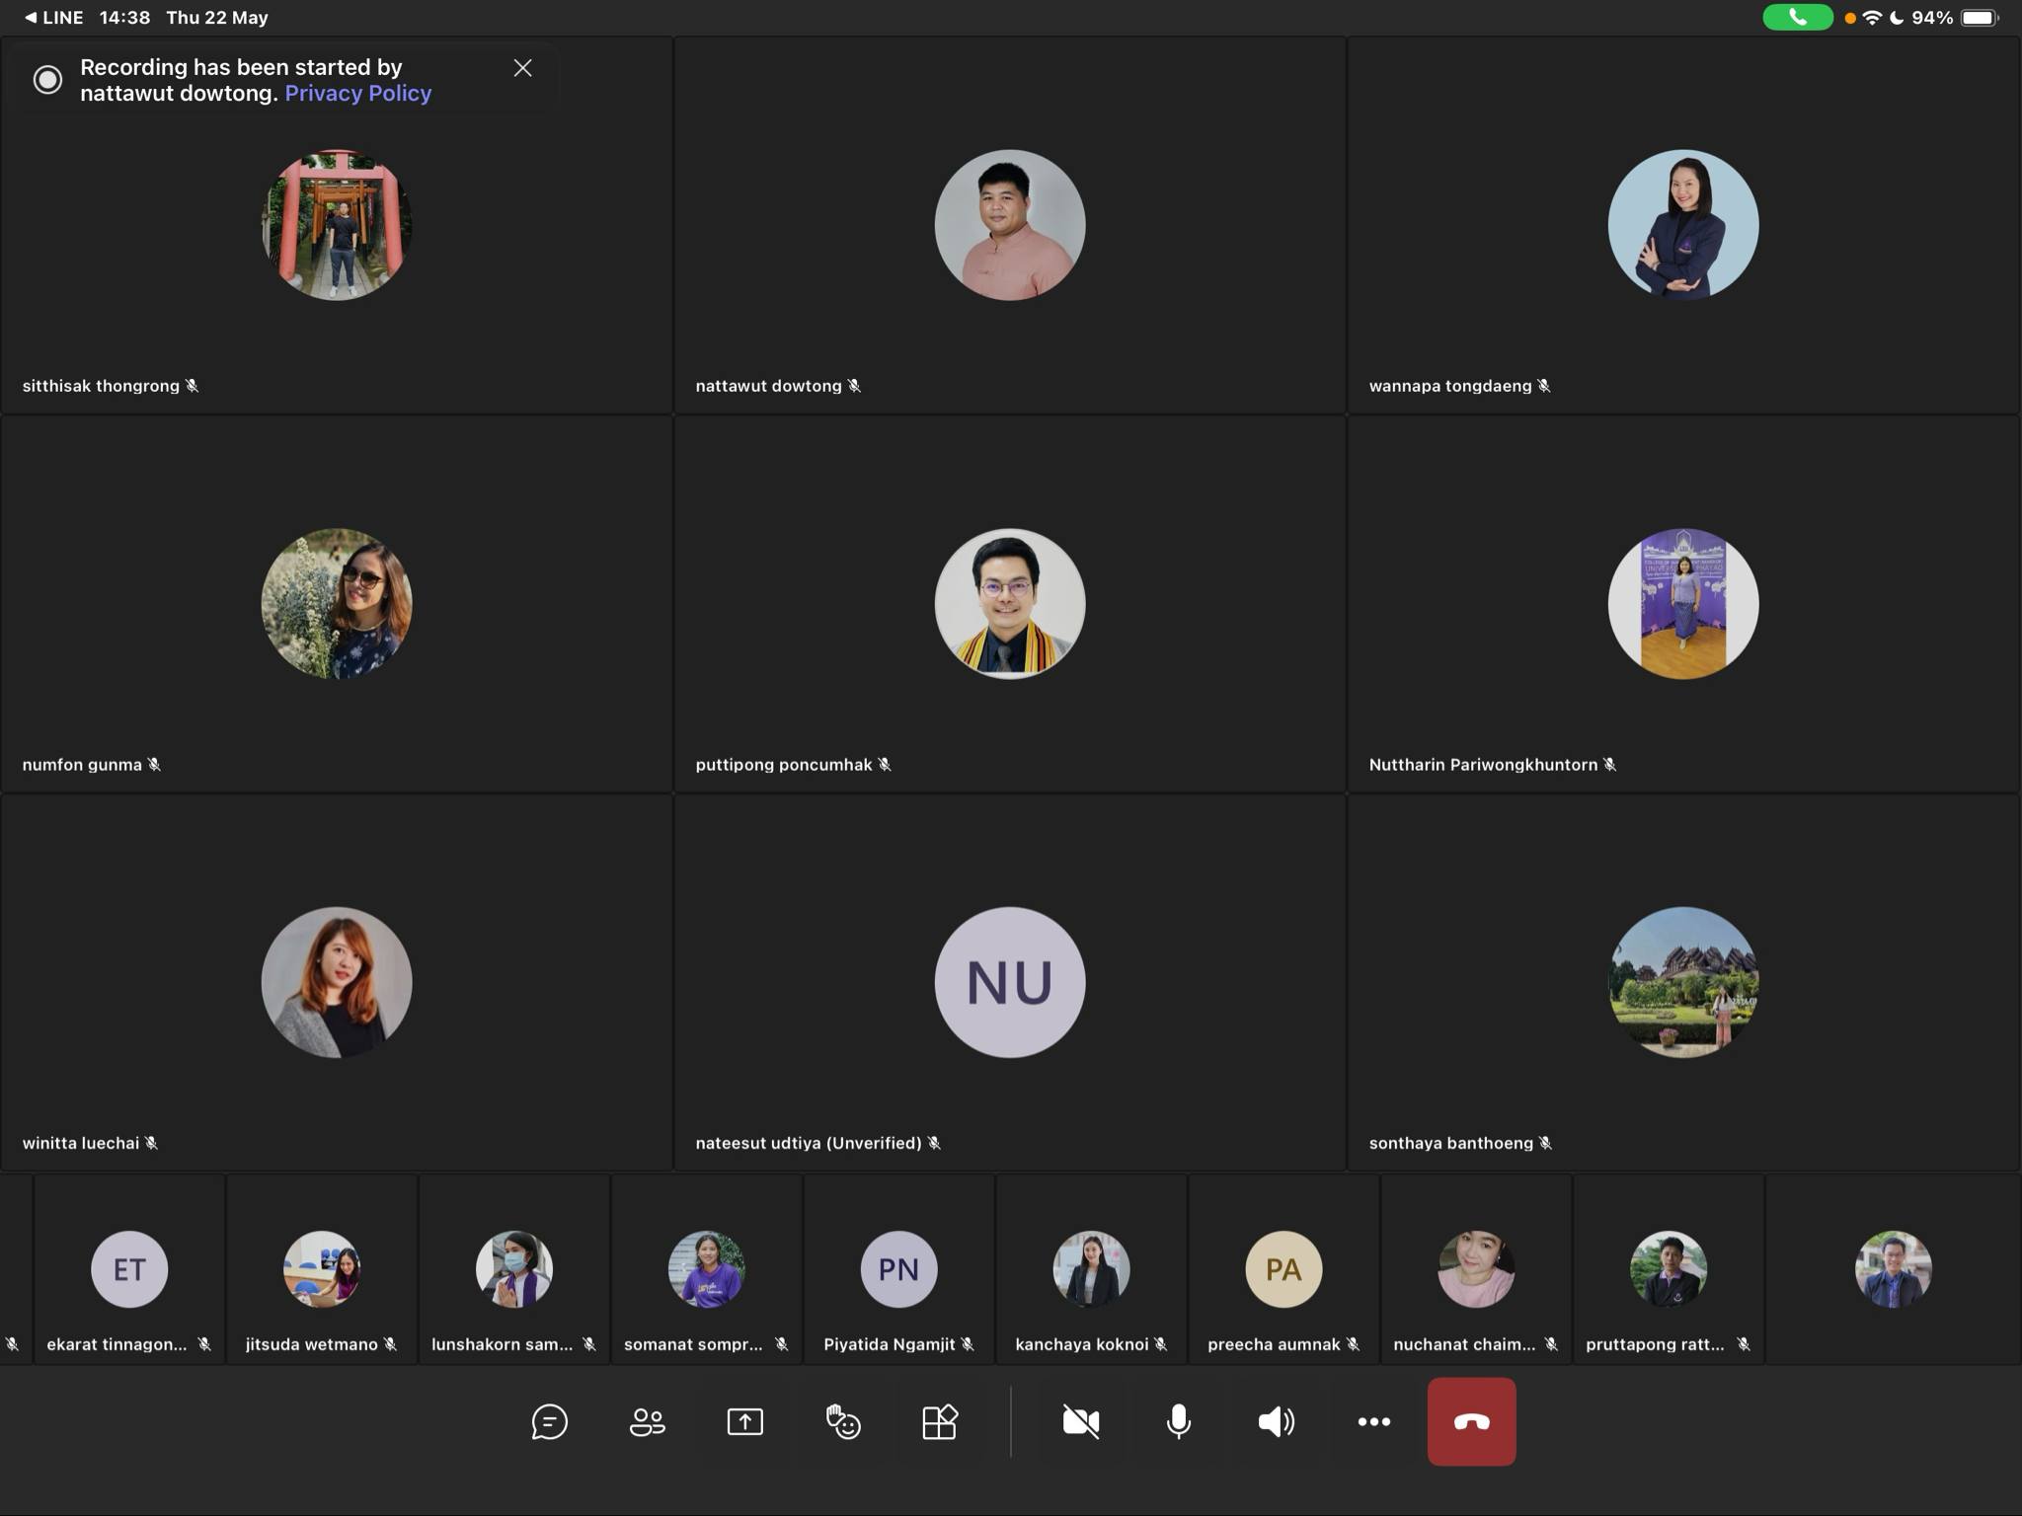Tap the battery indicator in status bar
Image resolution: width=2022 pixels, height=1516 pixels.
[x=1980, y=18]
